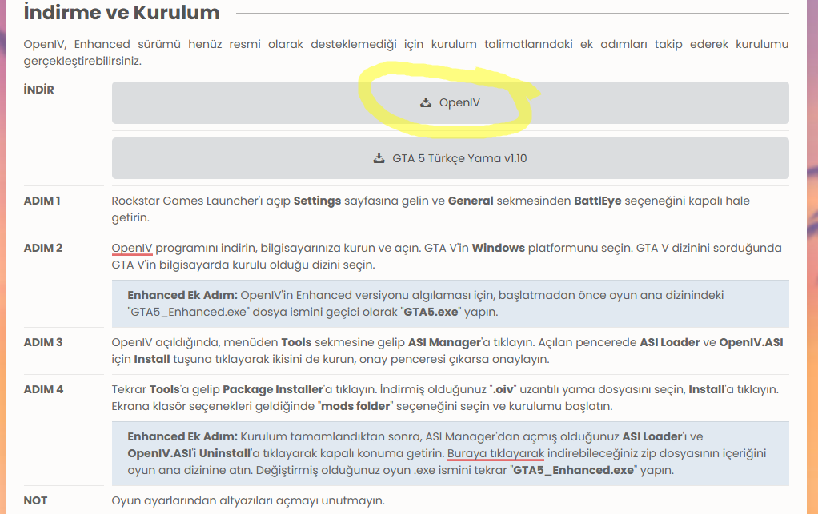Screen dimensions: 818x514
Task: Click the 'ADIM 3' label
Action: 43,342
